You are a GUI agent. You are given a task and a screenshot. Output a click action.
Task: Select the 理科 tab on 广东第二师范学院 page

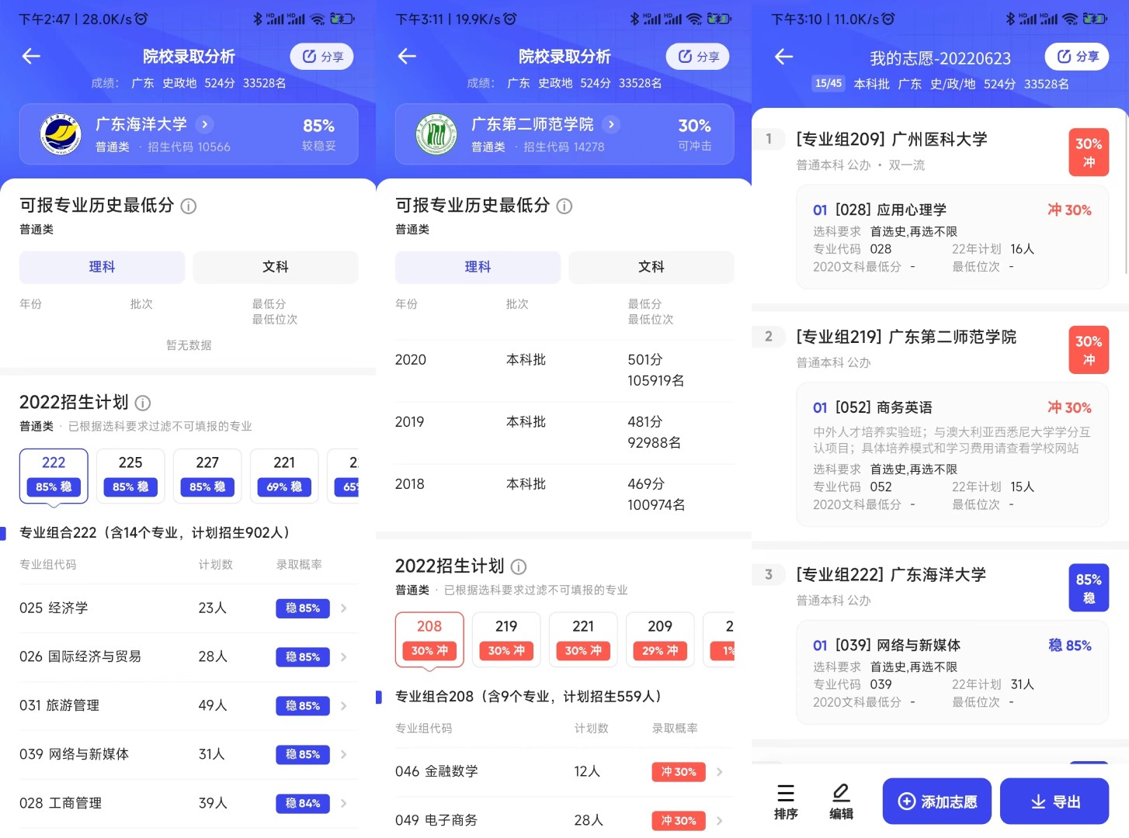click(x=477, y=267)
